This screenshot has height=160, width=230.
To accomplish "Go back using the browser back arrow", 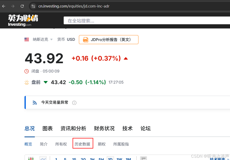I will click(x=4, y=6).
